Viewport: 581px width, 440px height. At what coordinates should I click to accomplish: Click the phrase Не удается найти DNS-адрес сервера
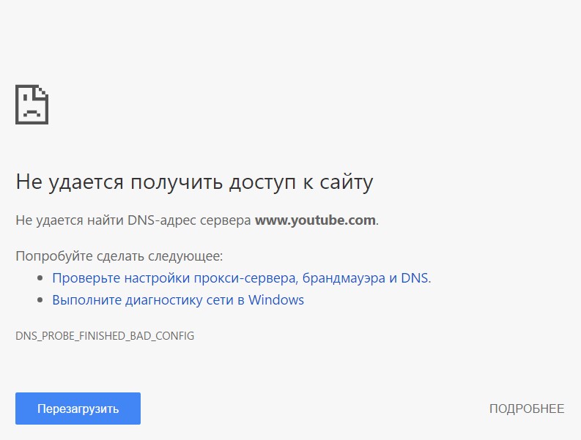point(133,220)
